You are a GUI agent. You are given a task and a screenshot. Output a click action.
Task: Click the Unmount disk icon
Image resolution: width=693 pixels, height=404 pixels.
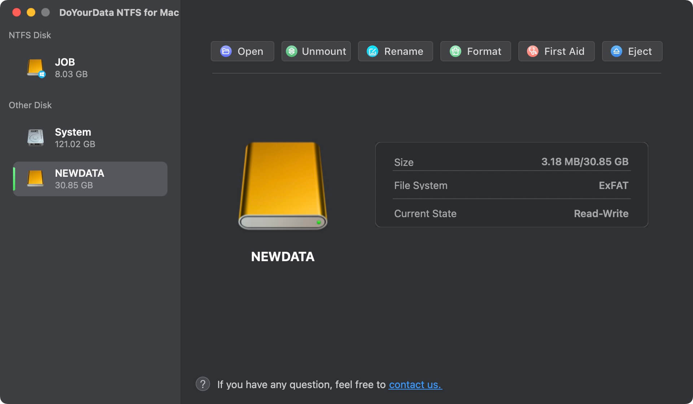[x=292, y=51]
